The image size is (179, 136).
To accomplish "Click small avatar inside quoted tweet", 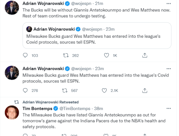I will pos(29,29).
